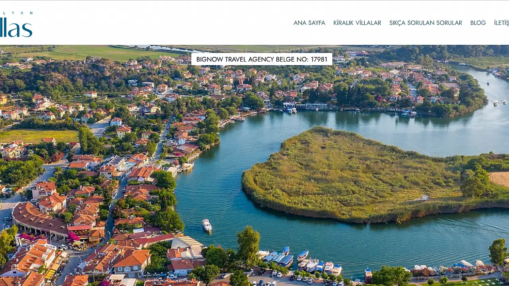509x286 pixels.
Task: Select the partially visible İLETİŞİM menu item
Action: [501, 23]
